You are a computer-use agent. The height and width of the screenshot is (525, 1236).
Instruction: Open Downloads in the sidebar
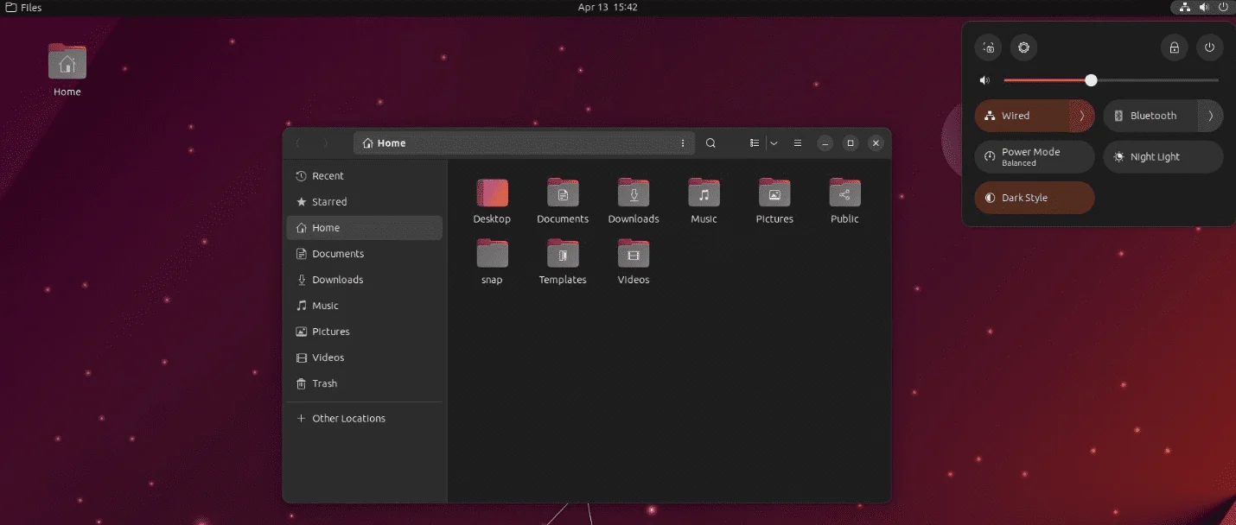coord(364,280)
